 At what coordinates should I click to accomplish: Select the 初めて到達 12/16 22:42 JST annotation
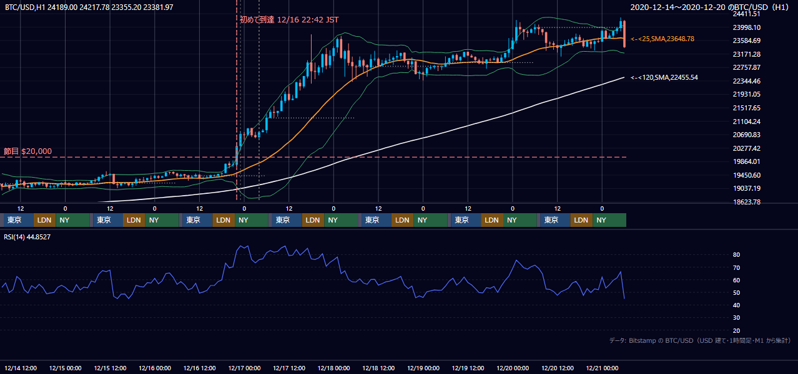pos(289,19)
